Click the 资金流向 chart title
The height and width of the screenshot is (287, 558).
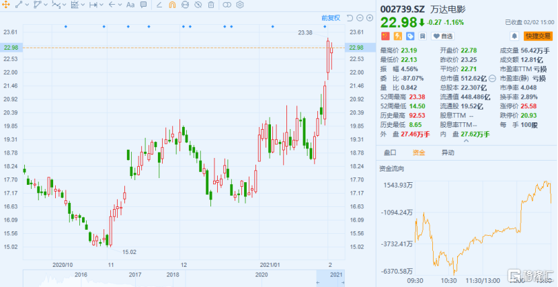pos(391,169)
